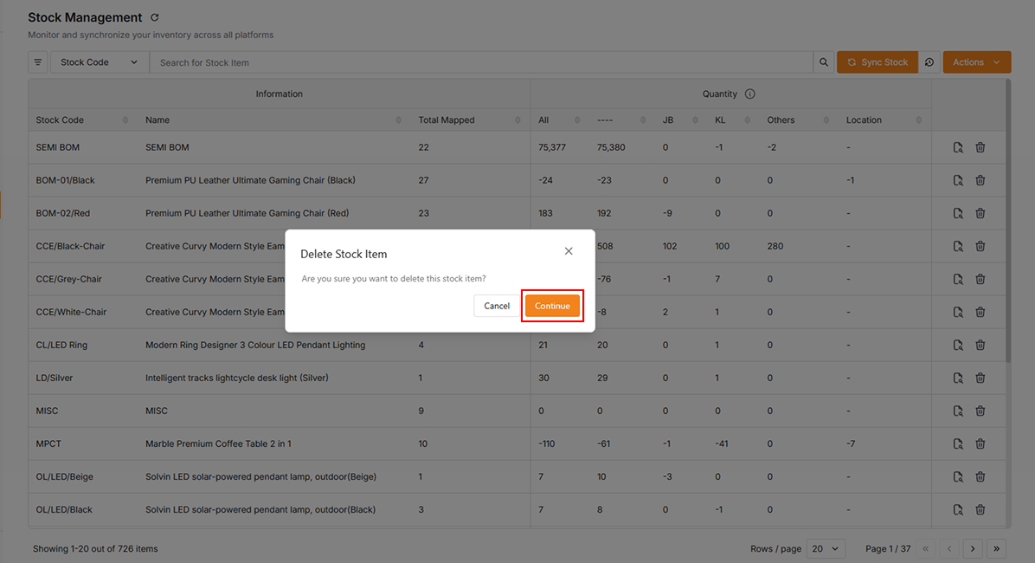Screen dimensions: 1035x563
Task: Open the Rows per page dropdown
Action: pyautogui.click(x=826, y=548)
